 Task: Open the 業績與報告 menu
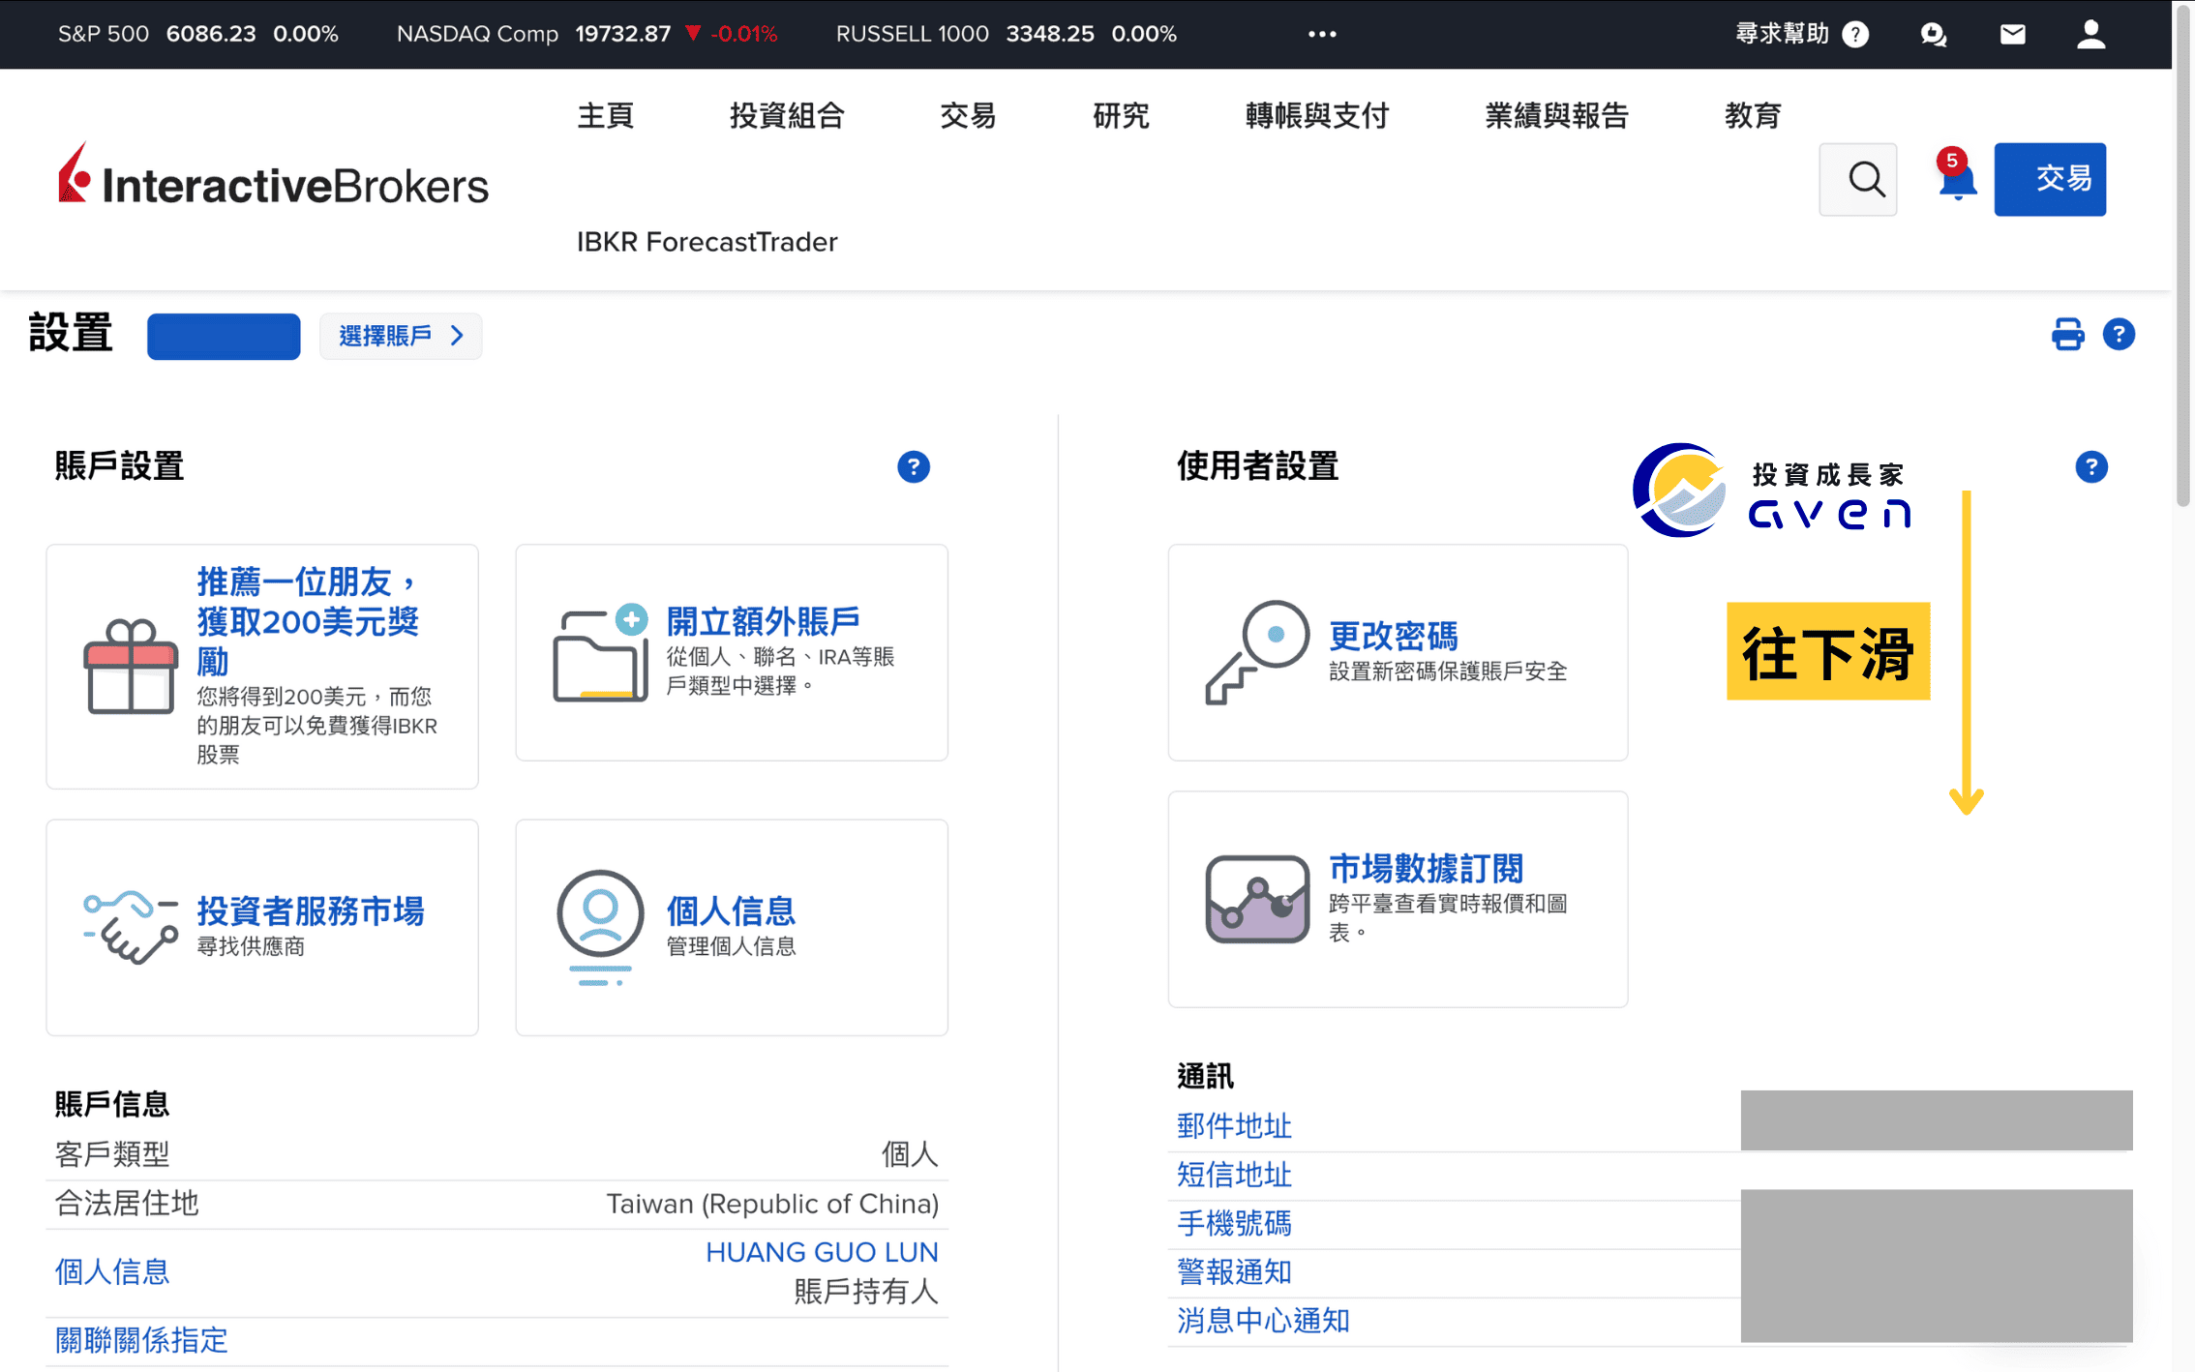click(1556, 115)
